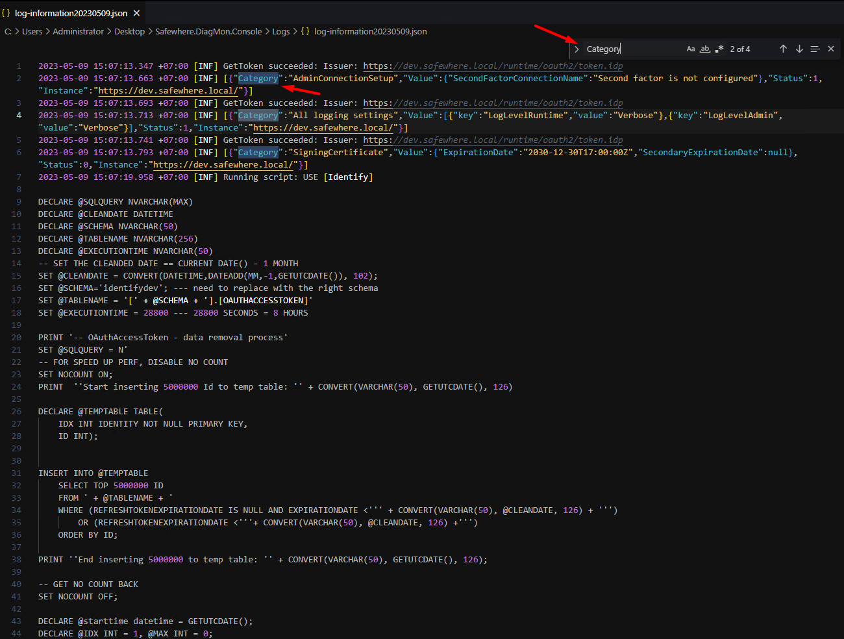Toggle Find in Selection icon

coord(815,49)
